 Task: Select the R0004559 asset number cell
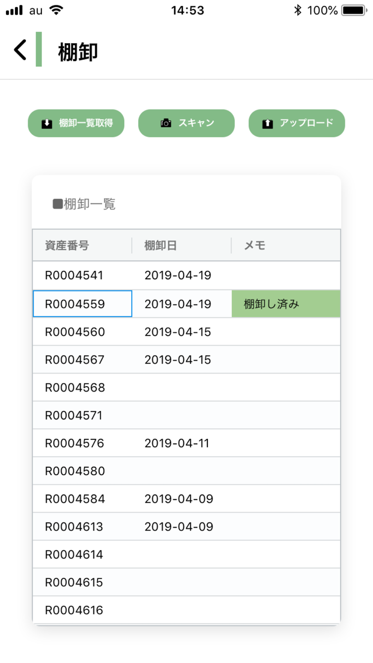pyautogui.click(x=82, y=304)
